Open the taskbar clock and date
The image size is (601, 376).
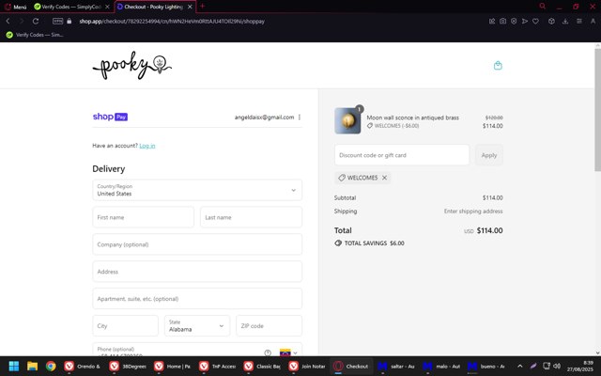(580, 366)
